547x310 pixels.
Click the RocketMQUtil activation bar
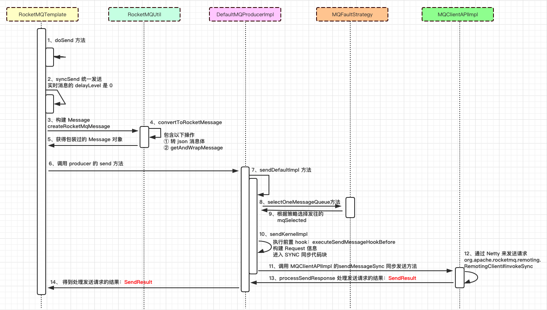click(144, 137)
